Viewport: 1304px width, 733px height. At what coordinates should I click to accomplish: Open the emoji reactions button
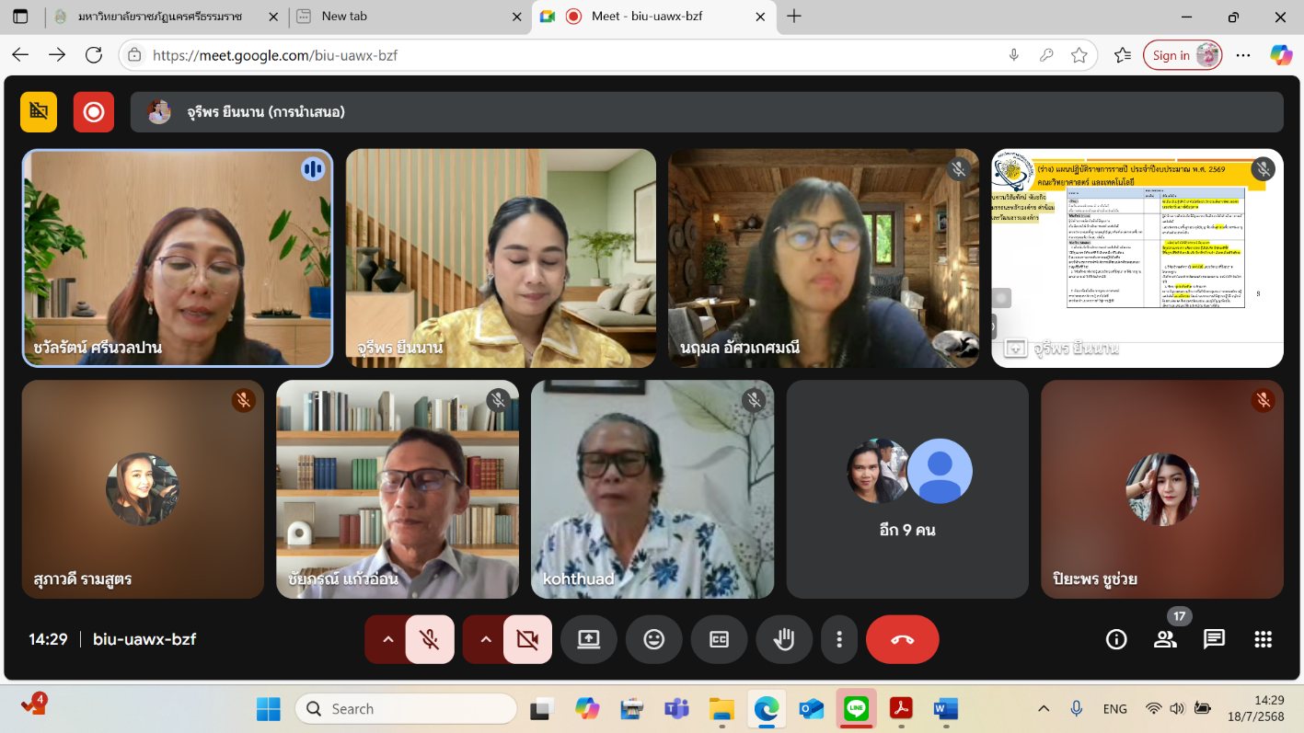tap(653, 639)
